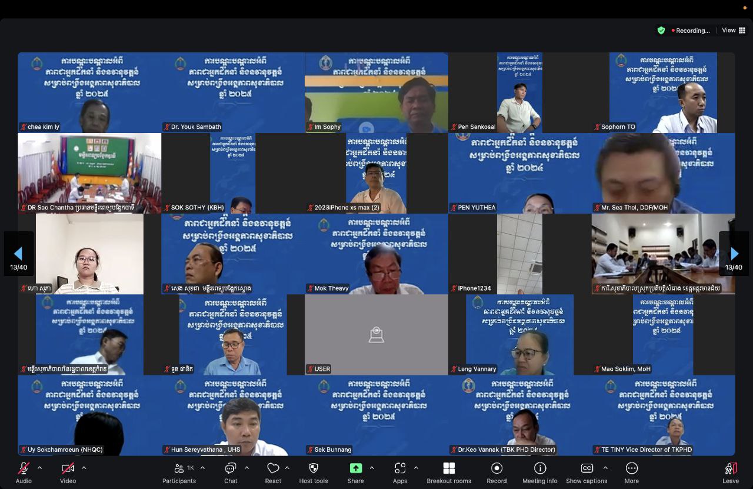The width and height of the screenshot is (753, 489).
Task: Click the Record button in toolbar
Action: [x=497, y=473]
